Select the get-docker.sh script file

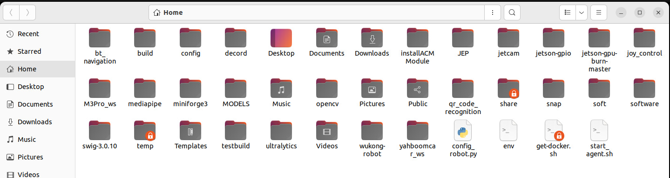554,131
